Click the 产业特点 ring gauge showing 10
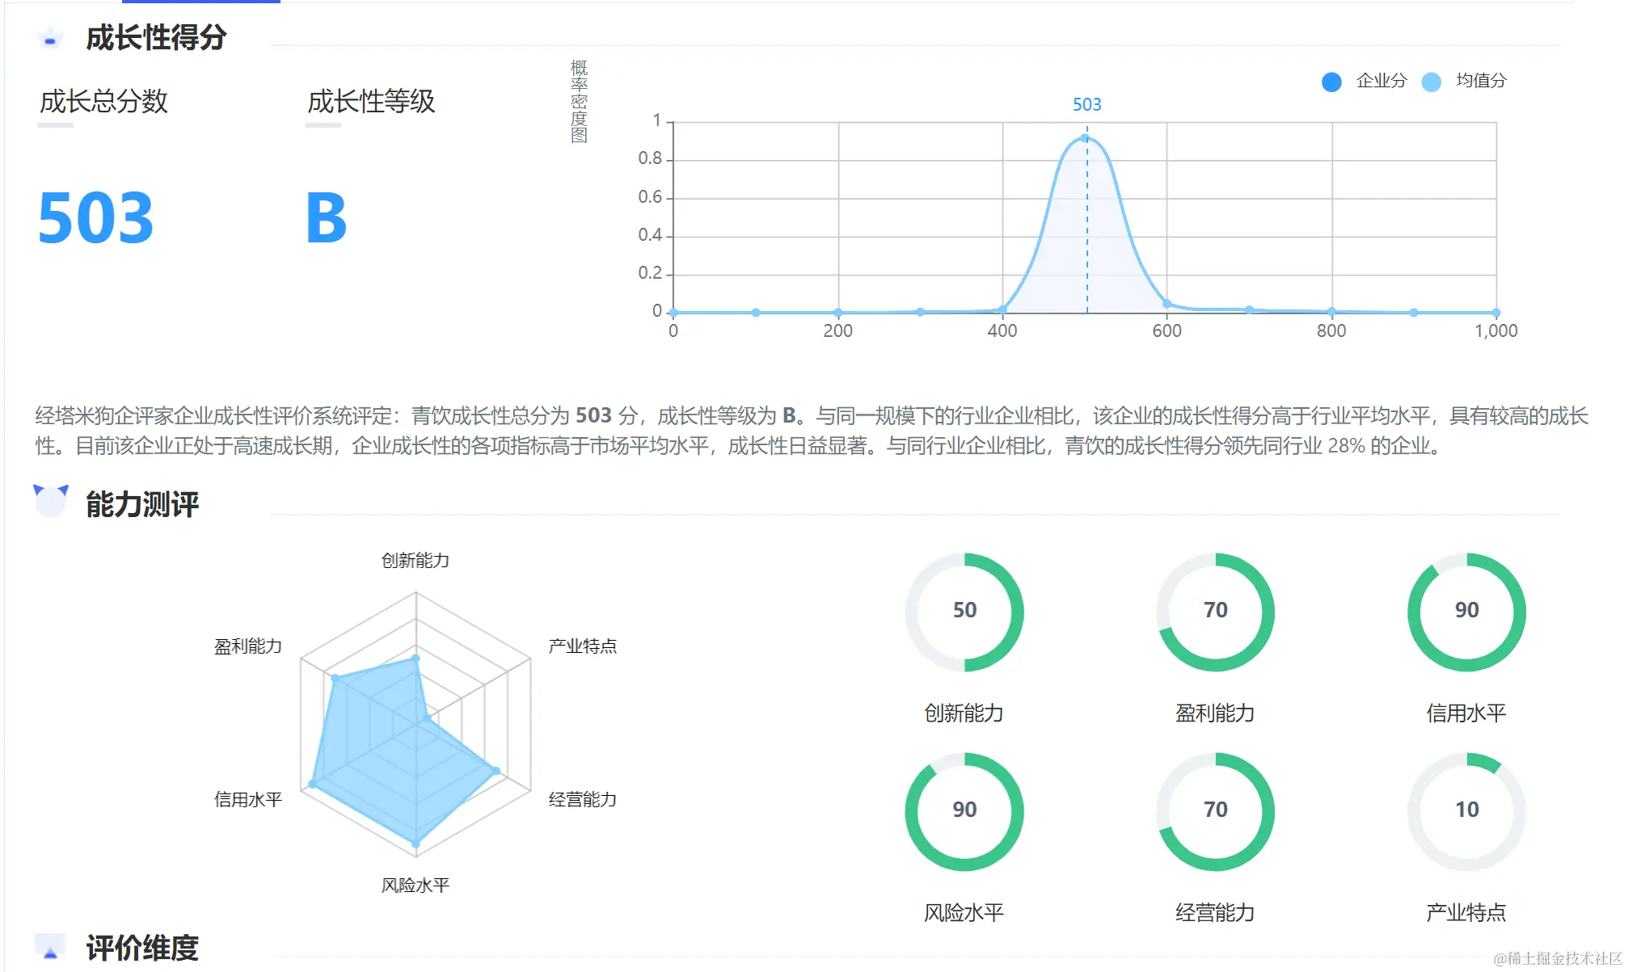Screen dimensions: 1628x972 click(x=1466, y=811)
